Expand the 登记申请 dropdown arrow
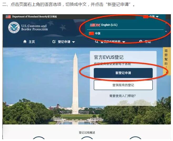This screenshot has height=141, width=173. coord(73,42)
